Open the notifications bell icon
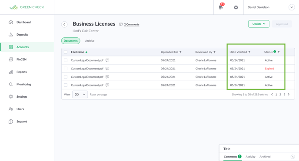The height and width of the screenshot is (161, 299). click(221, 7)
